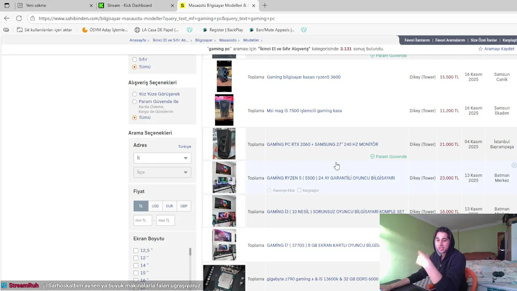This screenshot has width=517, height=291.
Task: Open thumbnail of gigabyte z790 listing
Action: click(224, 278)
